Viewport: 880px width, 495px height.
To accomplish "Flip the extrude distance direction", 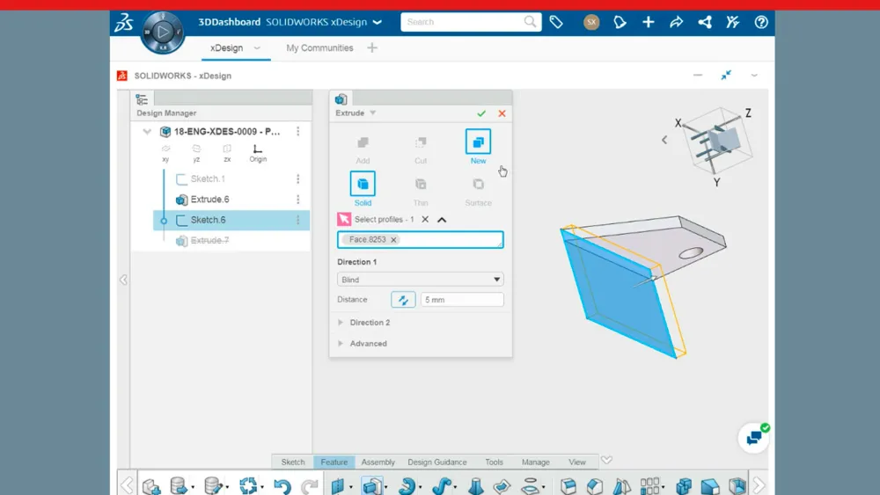I will coord(403,299).
